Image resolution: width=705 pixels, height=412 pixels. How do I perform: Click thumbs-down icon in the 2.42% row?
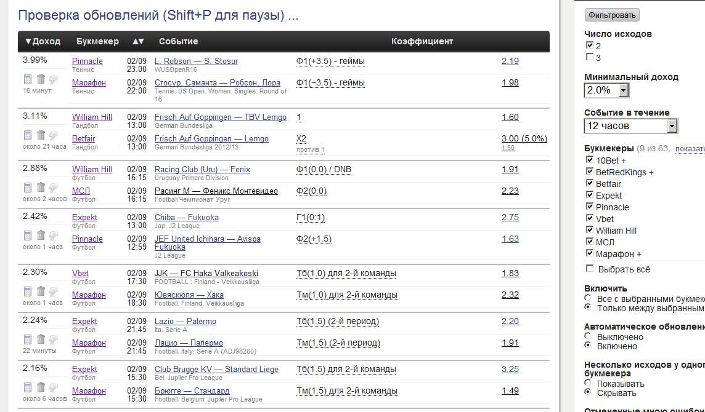[x=53, y=236]
